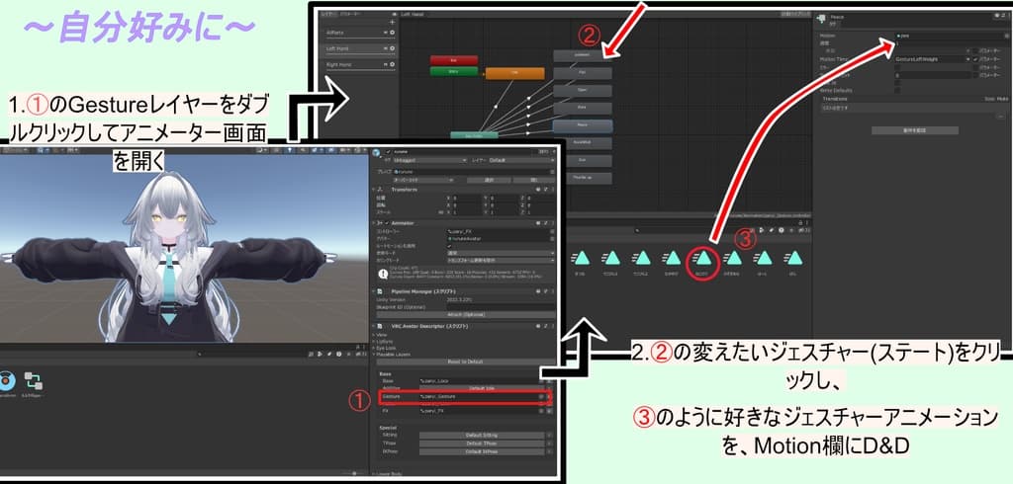Image resolution: width=1013 pixels, height=484 pixels.
Task: Click the Default IKPose button
Action: 482,451
